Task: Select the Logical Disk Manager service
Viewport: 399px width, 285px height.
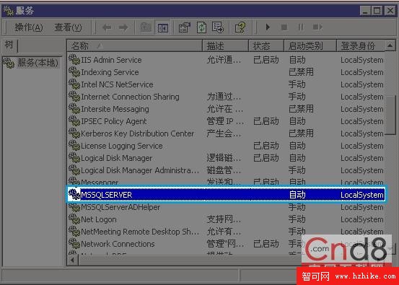Action: click(x=226, y=158)
